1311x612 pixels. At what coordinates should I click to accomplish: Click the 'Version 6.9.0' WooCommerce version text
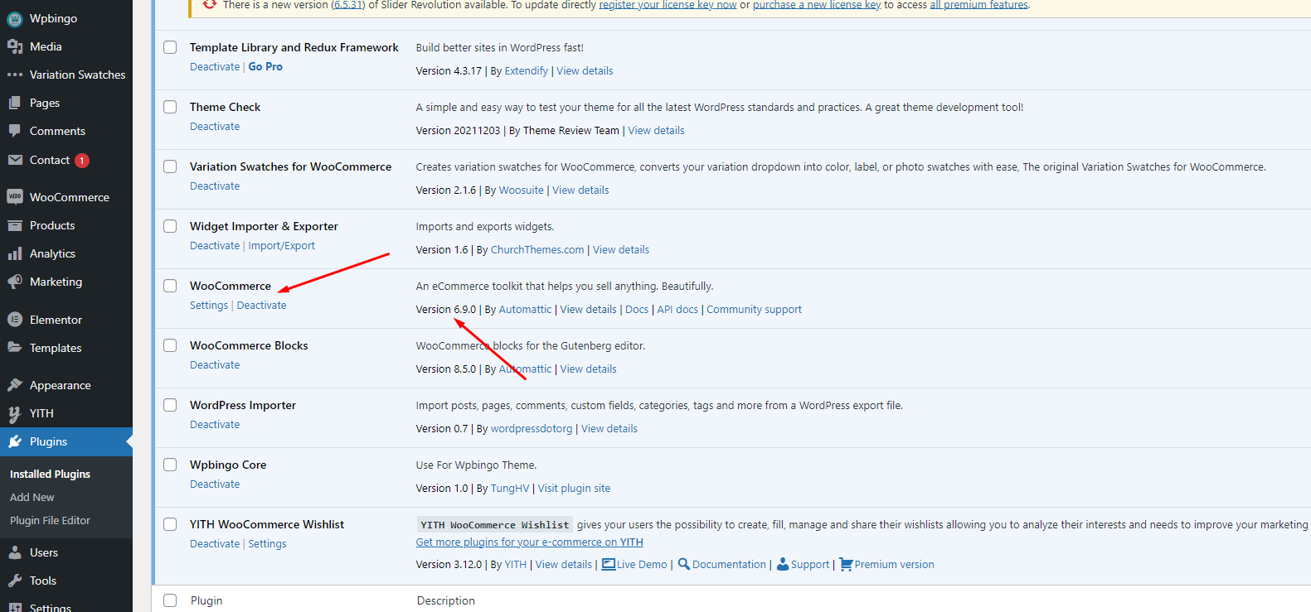(446, 309)
